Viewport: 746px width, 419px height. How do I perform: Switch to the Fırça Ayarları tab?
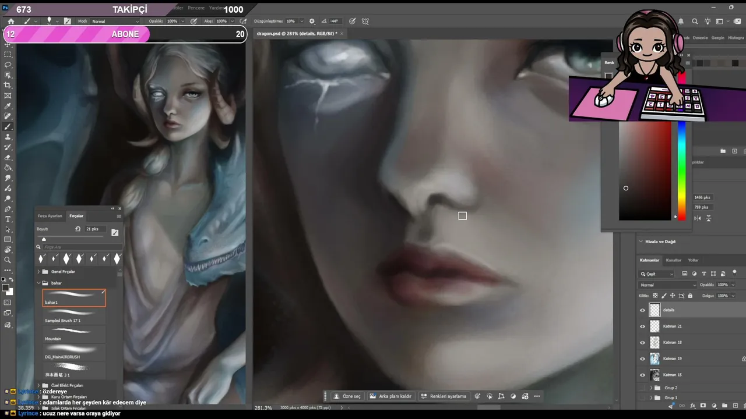pyautogui.click(x=50, y=216)
